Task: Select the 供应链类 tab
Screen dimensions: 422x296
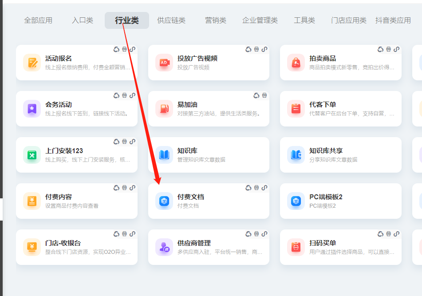Action: coord(171,20)
